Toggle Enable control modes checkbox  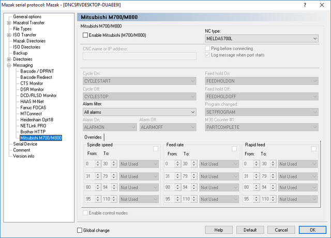[85, 213]
